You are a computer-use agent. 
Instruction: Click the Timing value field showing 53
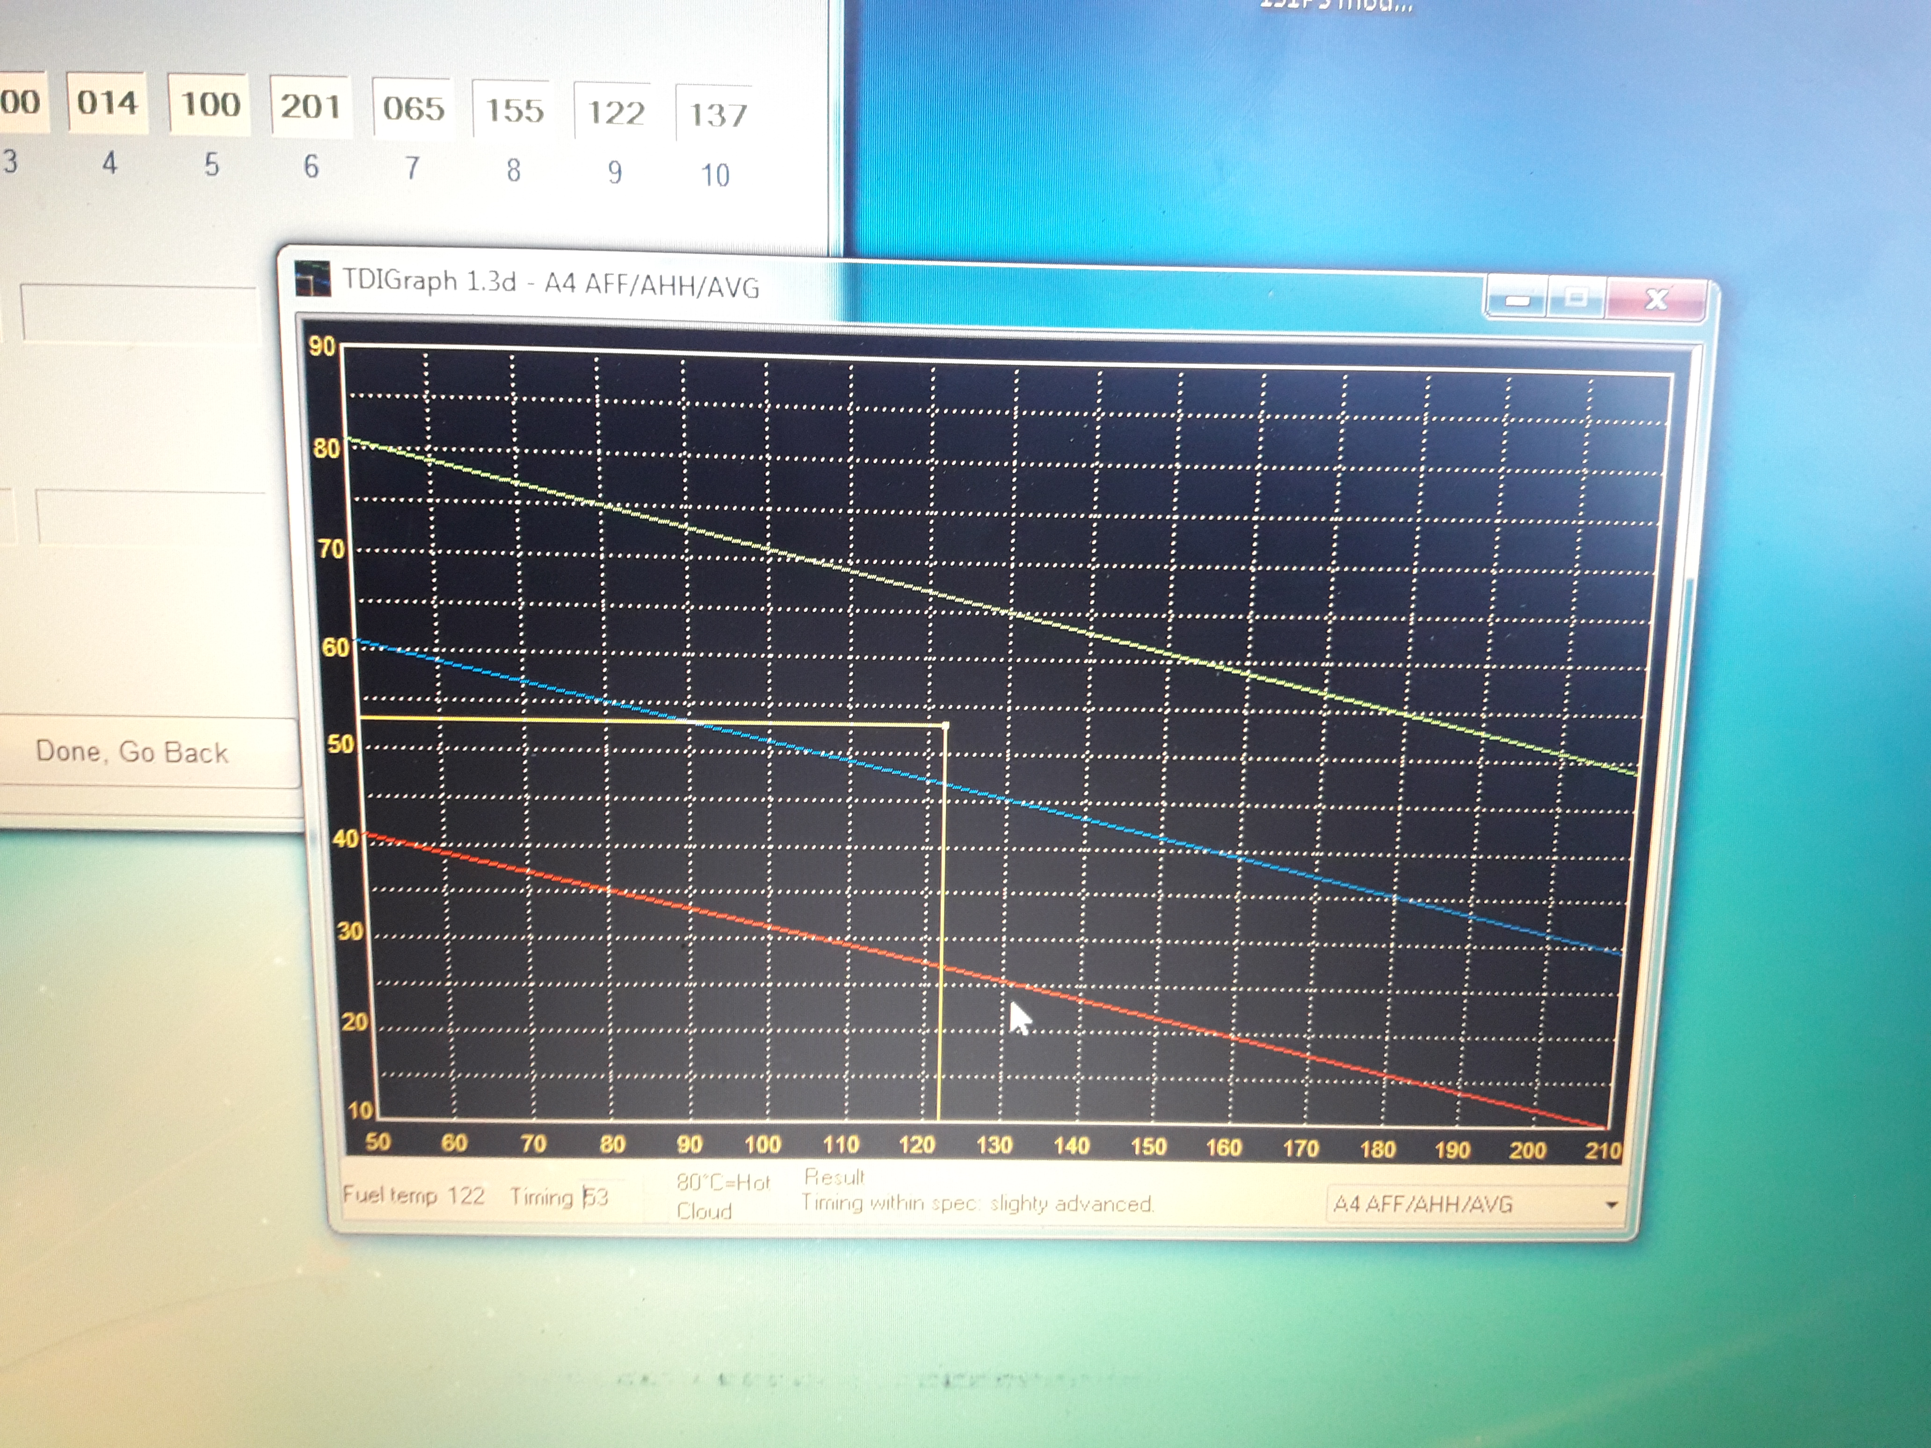[596, 1197]
